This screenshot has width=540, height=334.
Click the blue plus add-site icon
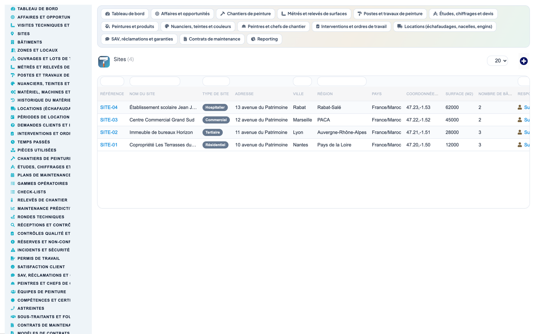pyautogui.click(x=524, y=61)
